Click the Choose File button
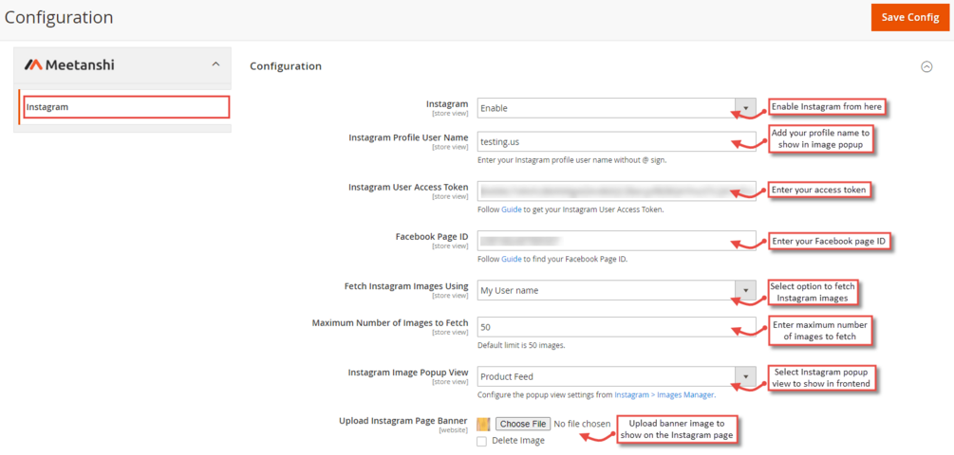 pyautogui.click(x=523, y=424)
